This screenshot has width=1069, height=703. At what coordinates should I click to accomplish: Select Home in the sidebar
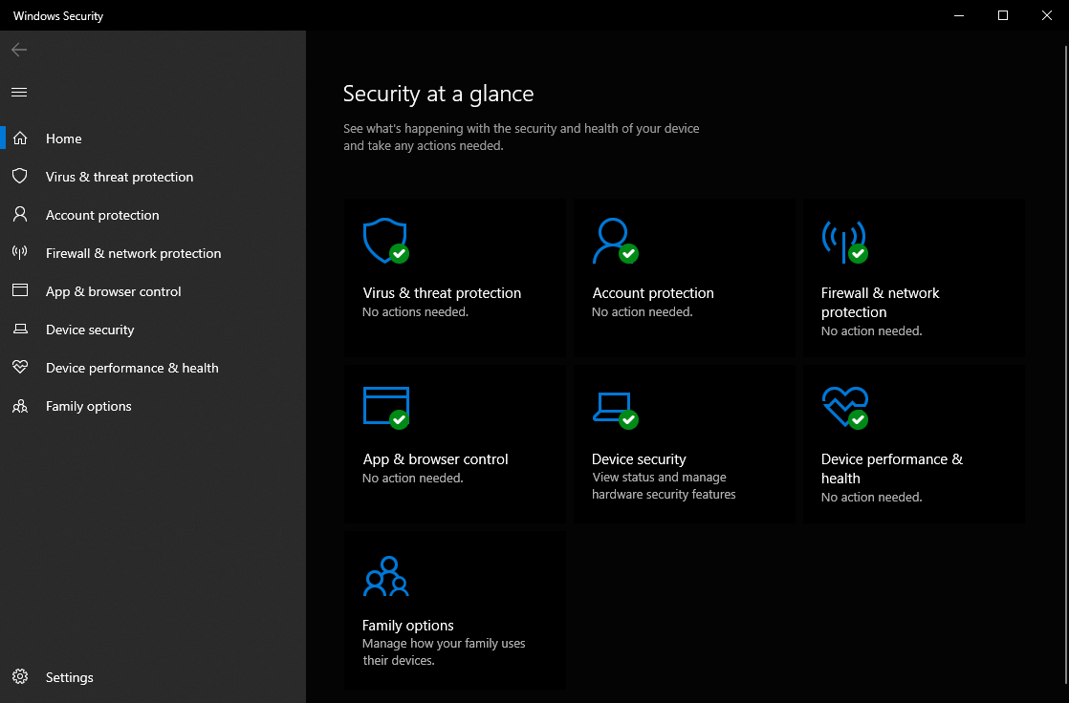coord(64,138)
